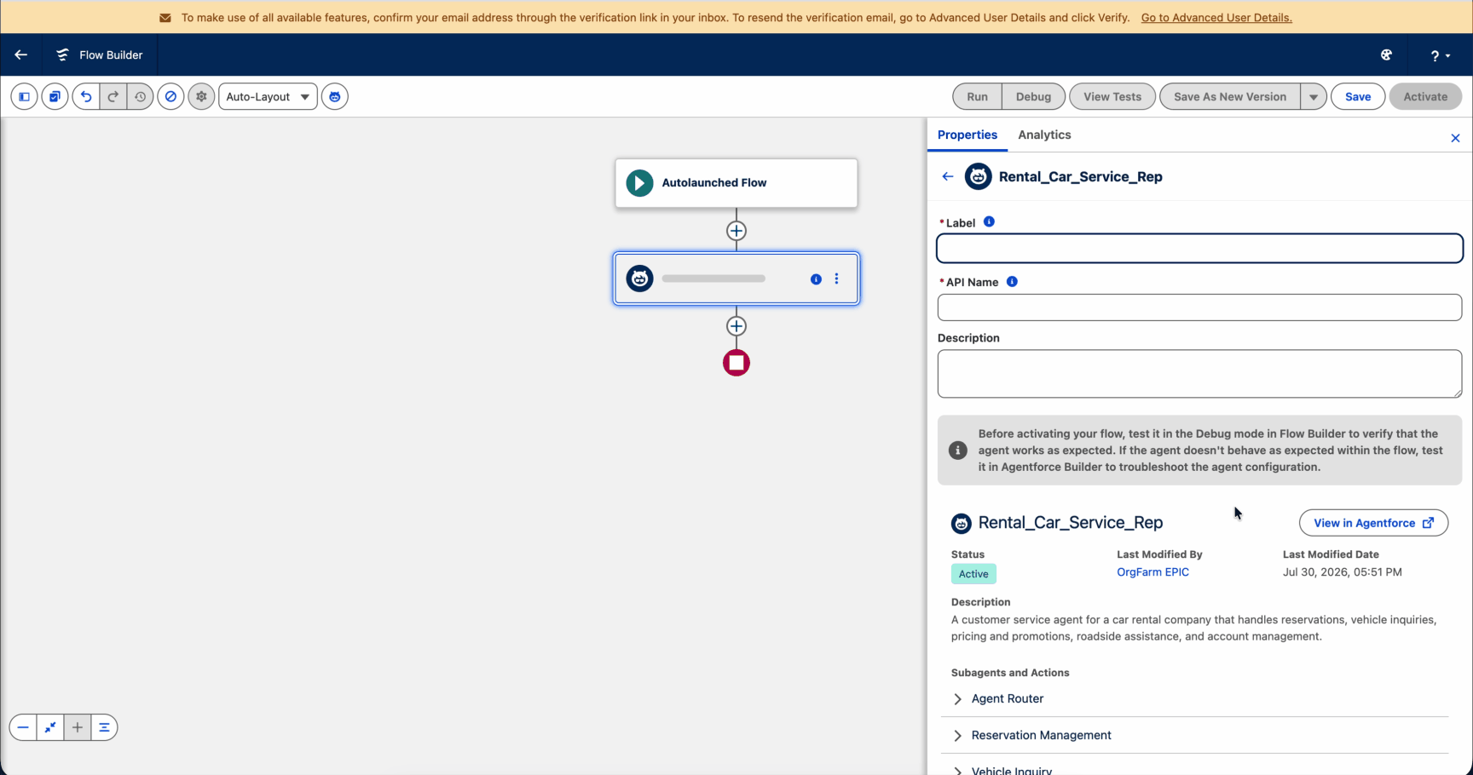
Task: Click the canvas alignment button beside zoom controls
Action: coord(104,727)
